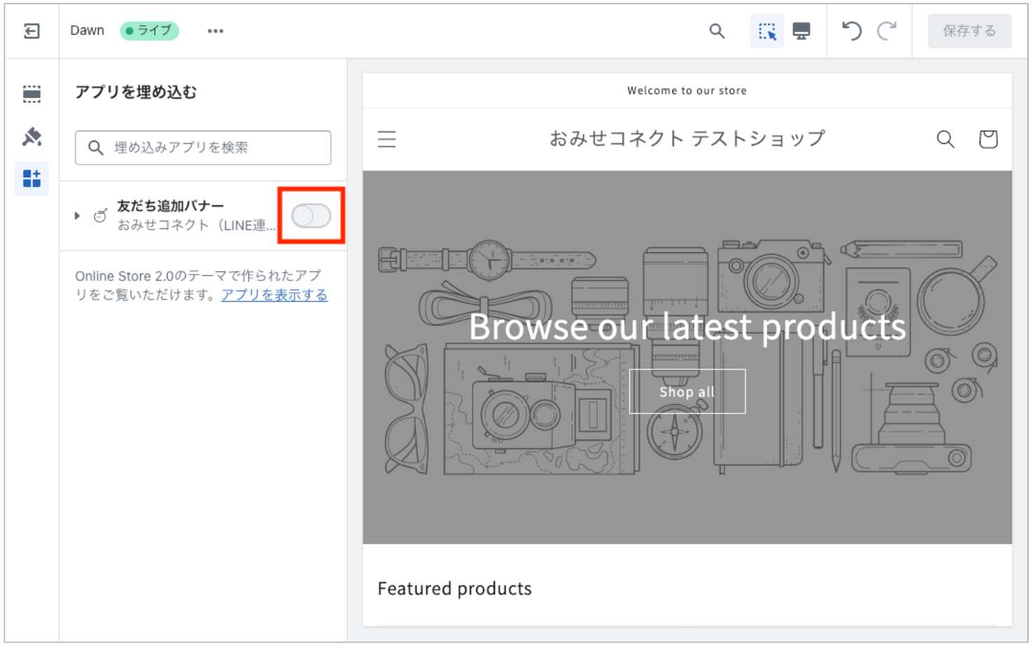Open the アプリを表示する link
The height and width of the screenshot is (649, 1035).
pyautogui.click(x=274, y=295)
